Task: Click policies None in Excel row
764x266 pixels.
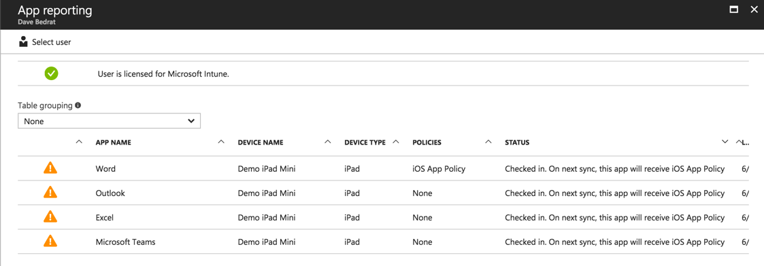Action: (422, 217)
